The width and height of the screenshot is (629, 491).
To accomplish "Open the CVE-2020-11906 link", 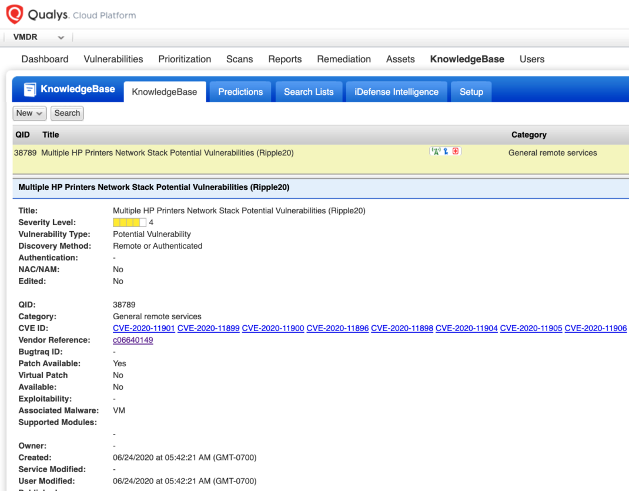I will 595,328.
